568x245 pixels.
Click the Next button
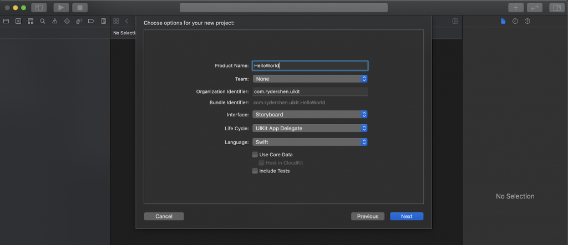tap(407, 216)
